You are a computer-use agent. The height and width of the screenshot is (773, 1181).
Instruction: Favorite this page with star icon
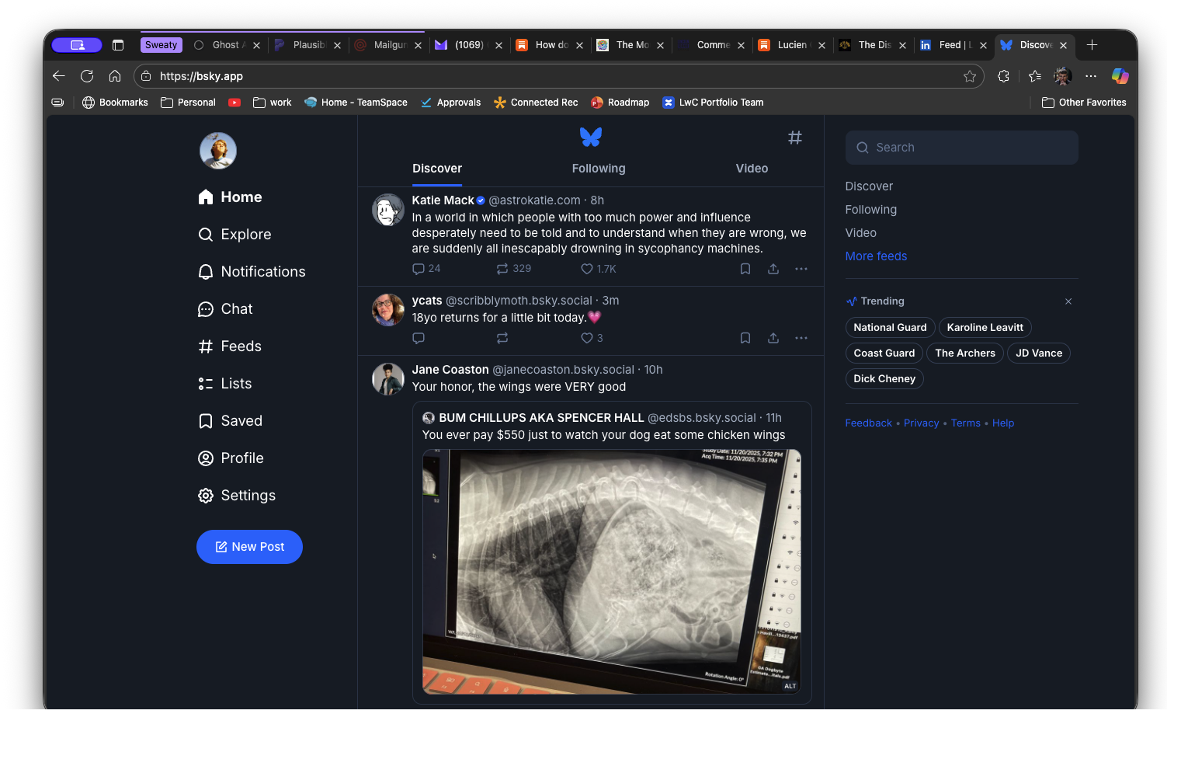coord(969,76)
